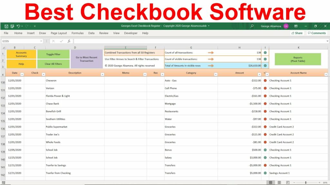The width and height of the screenshot is (330, 185).
Task: Click the Name Box showing E155
Action: tap(20, 41)
